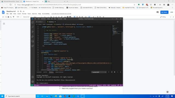The image size is (175, 98).
Task: Open Editing mode dropdown in Google Docs
Action: pyautogui.click(x=165, y=17)
